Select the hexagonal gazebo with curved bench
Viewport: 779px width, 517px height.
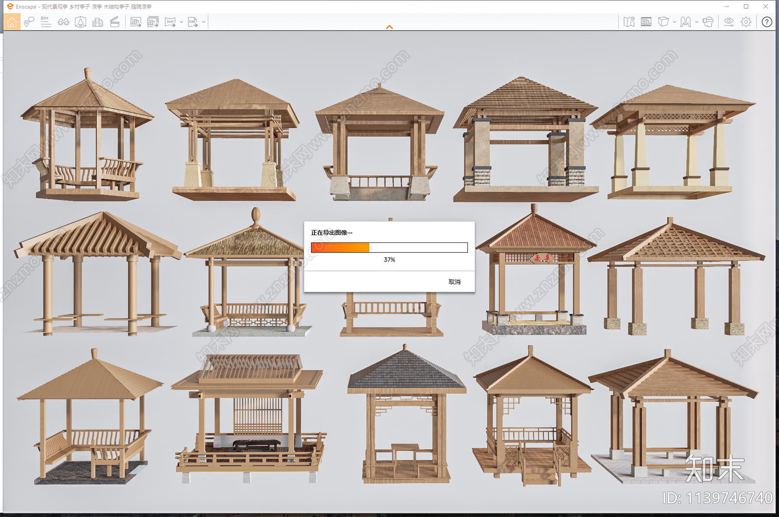pos(87,134)
